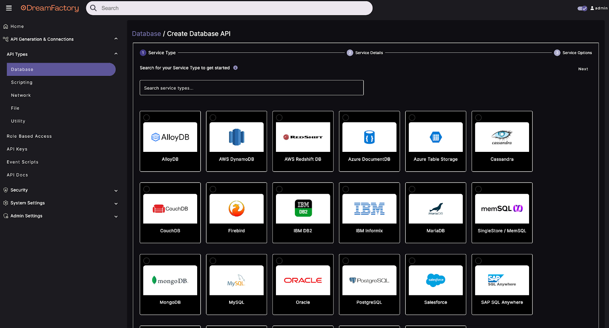609x328 pixels.
Task: Select the CouchDB radio button
Action: pyautogui.click(x=147, y=189)
